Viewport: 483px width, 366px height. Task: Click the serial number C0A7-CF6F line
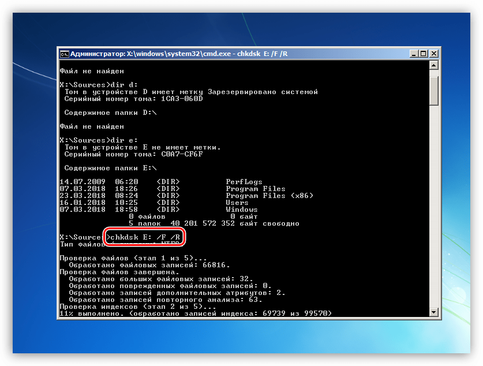(x=133, y=154)
